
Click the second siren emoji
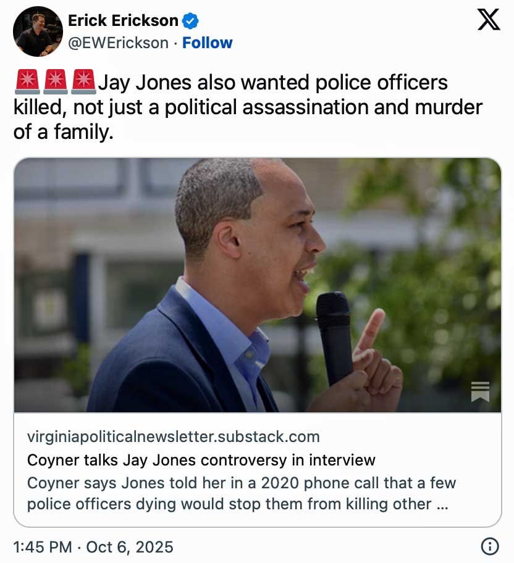coord(55,81)
